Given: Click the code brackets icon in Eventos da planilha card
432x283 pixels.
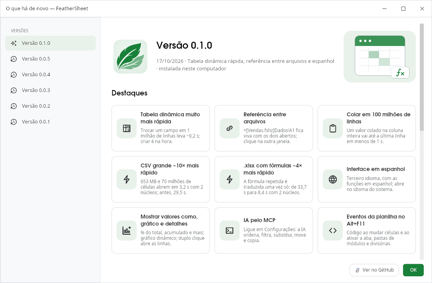Looking at the screenshot, I should 333,230.
